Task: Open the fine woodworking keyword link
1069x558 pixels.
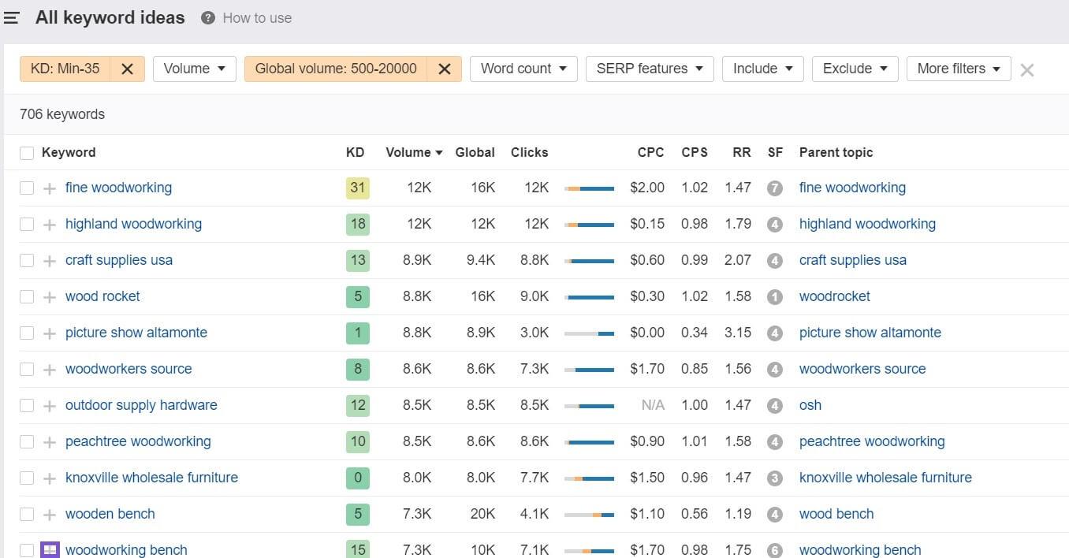Action: (x=118, y=188)
